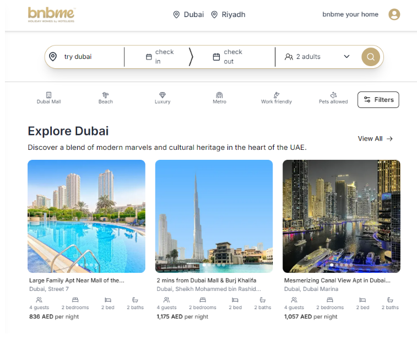Switch to Dubai location in header
The height and width of the screenshot is (340, 417).
pyautogui.click(x=188, y=14)
